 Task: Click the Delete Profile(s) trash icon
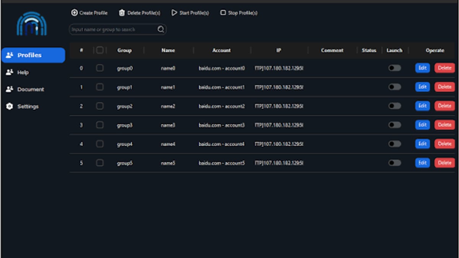122,13
